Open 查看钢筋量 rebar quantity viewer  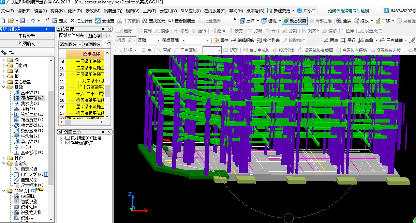(182, 21)
